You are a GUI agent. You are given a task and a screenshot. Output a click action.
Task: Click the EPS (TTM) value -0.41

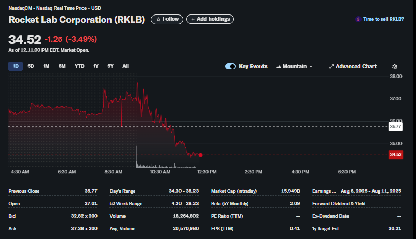294,229
